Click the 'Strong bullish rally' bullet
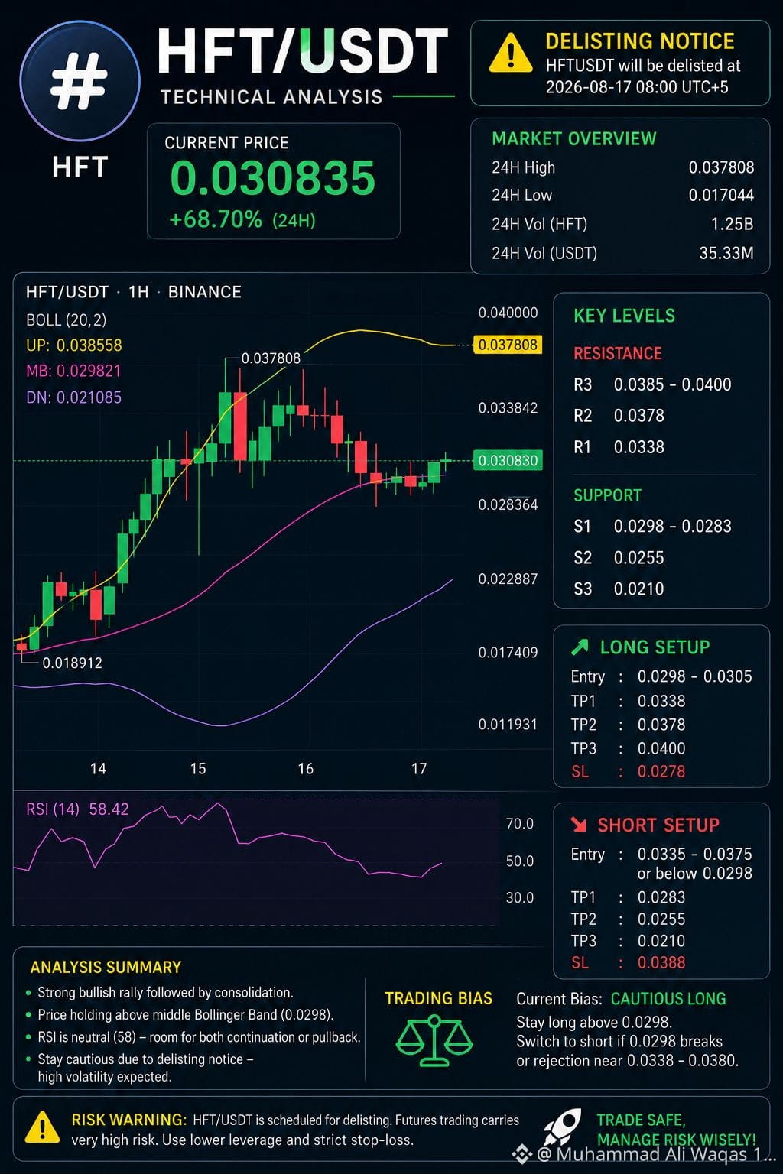The height and width of the screenshot is (1174, 783). click(159, 992)
